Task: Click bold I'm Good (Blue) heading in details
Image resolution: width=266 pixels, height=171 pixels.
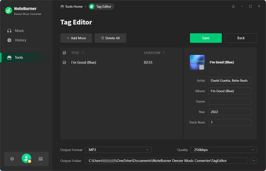Action: click(x=222, y=62)
